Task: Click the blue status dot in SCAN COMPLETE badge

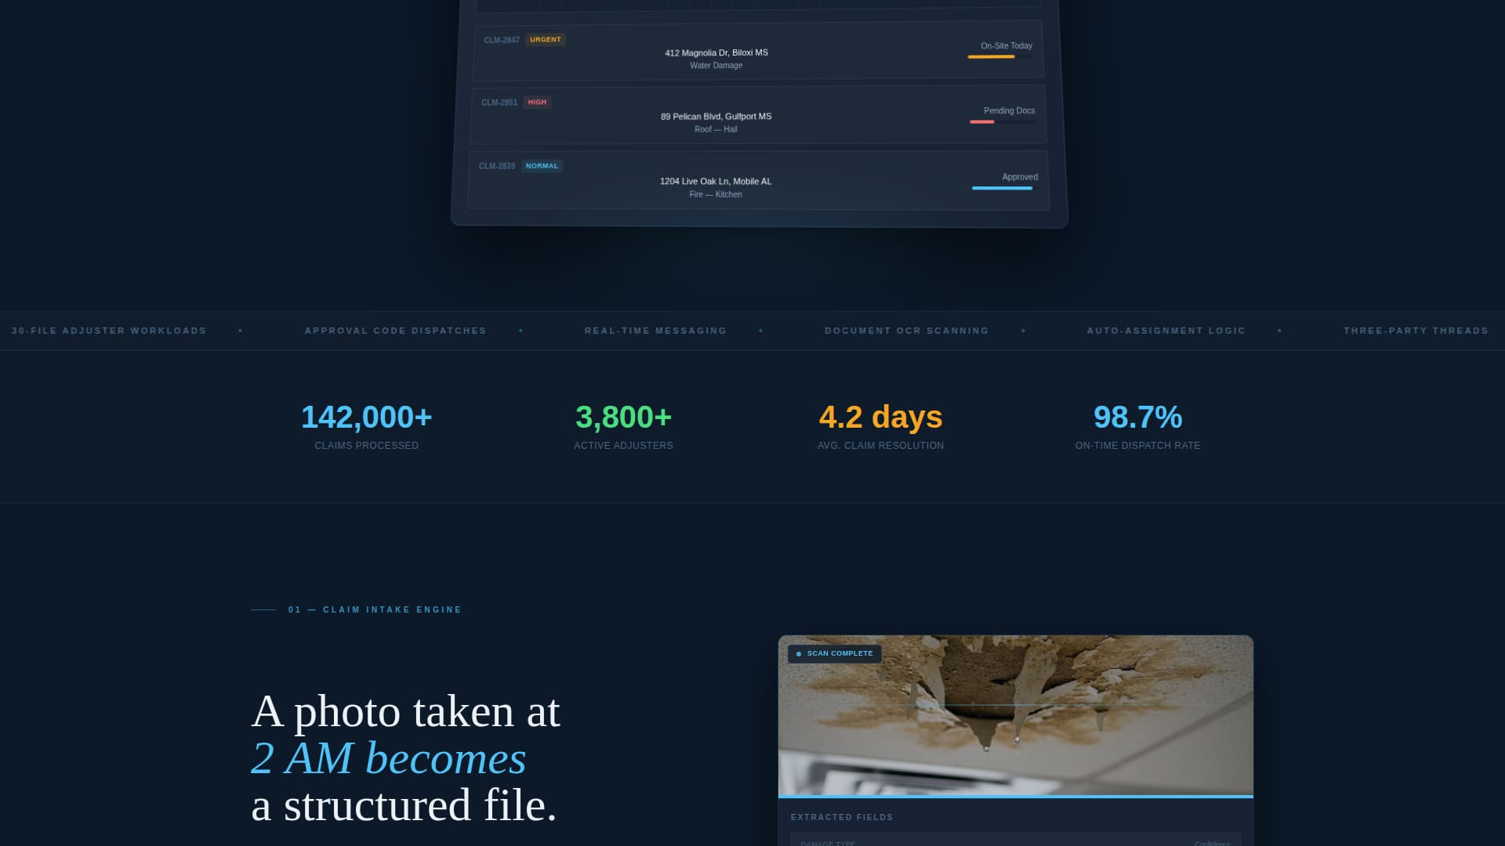Action: [x=799, y=653]
